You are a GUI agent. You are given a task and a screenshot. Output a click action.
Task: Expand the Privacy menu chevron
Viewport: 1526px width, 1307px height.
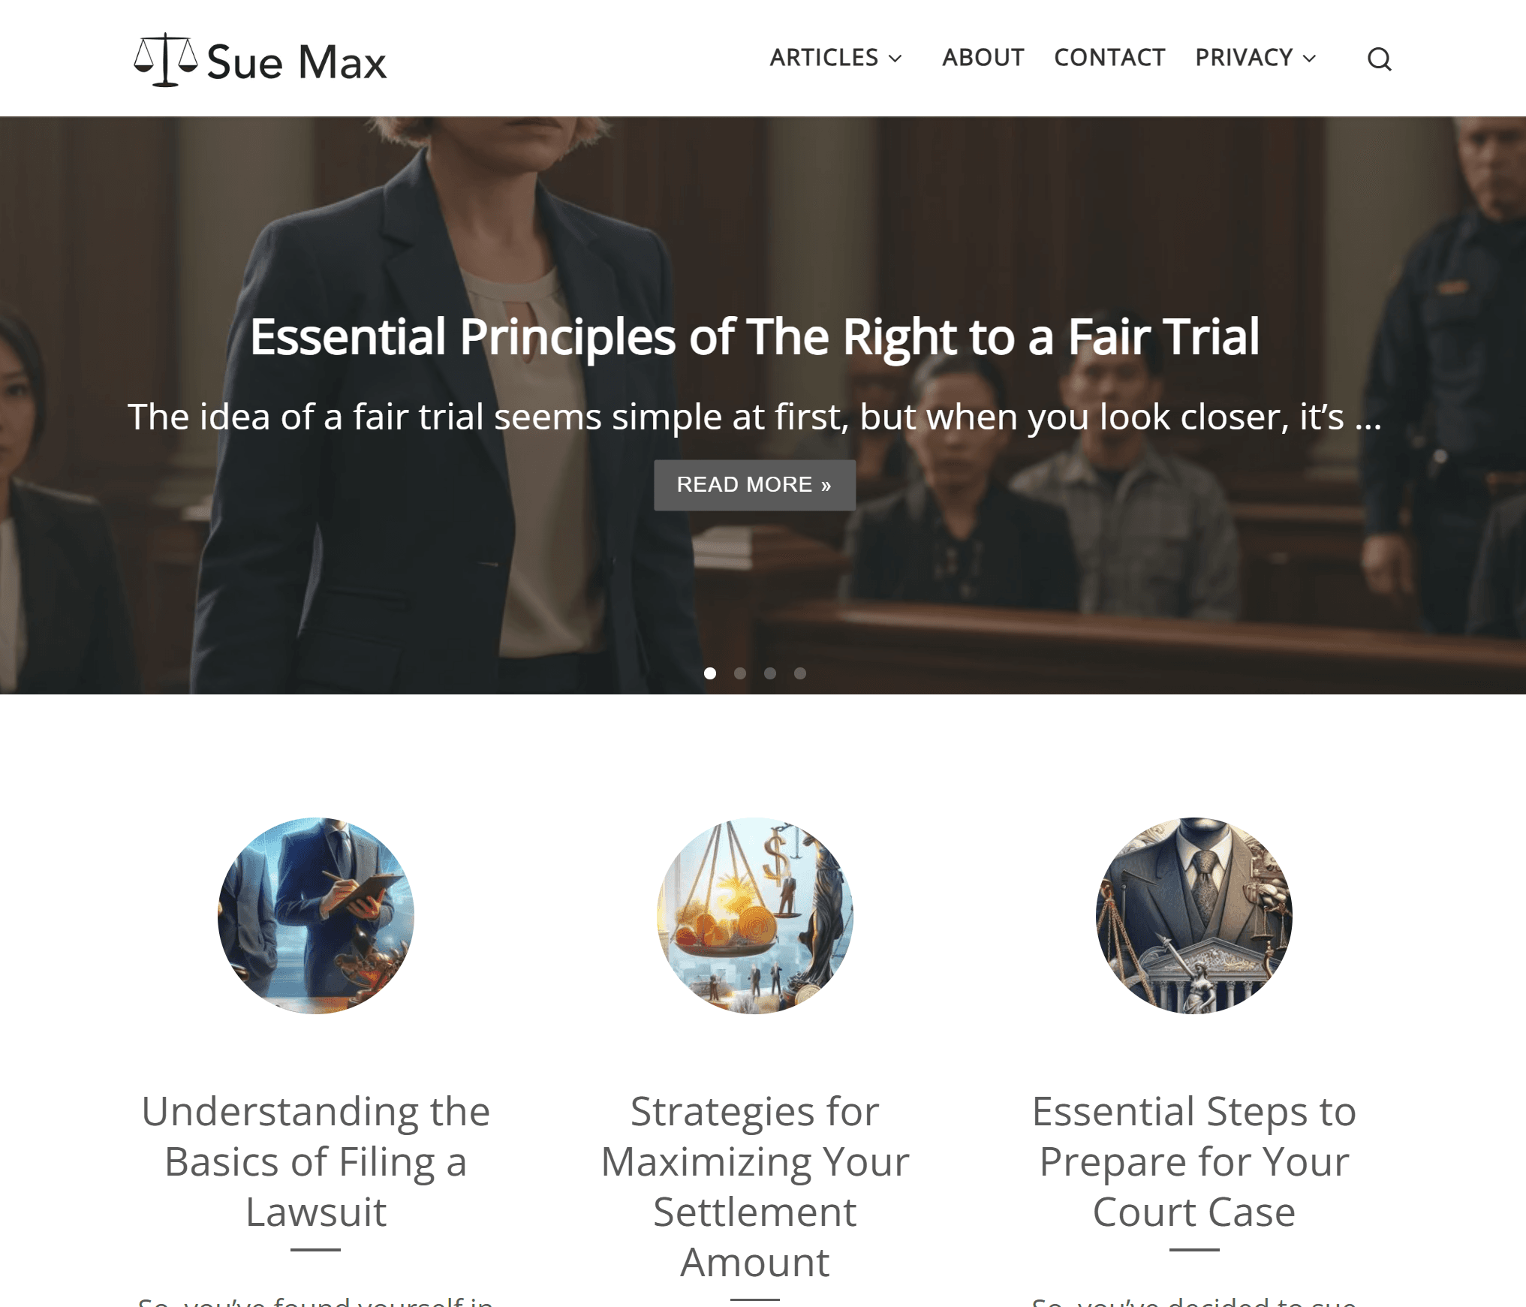click(x=1309, y=59)
